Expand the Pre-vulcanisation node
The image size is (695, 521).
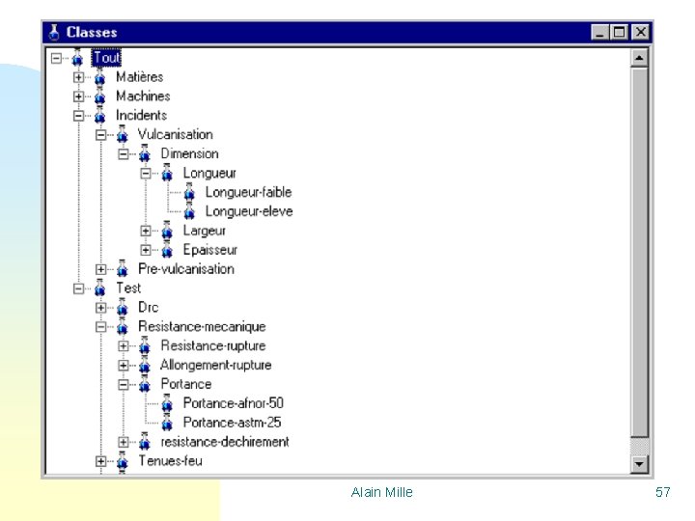tap(101, 269)
